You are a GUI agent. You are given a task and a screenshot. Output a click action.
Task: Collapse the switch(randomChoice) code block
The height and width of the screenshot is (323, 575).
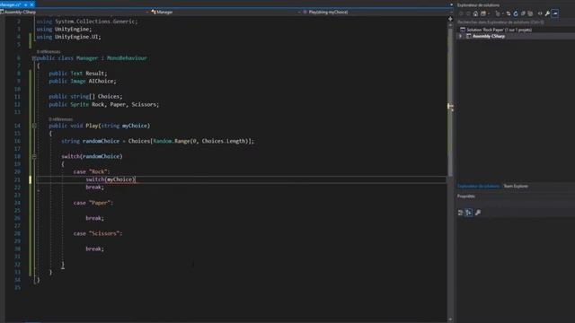pyautogui.click(x=34, y=156)
